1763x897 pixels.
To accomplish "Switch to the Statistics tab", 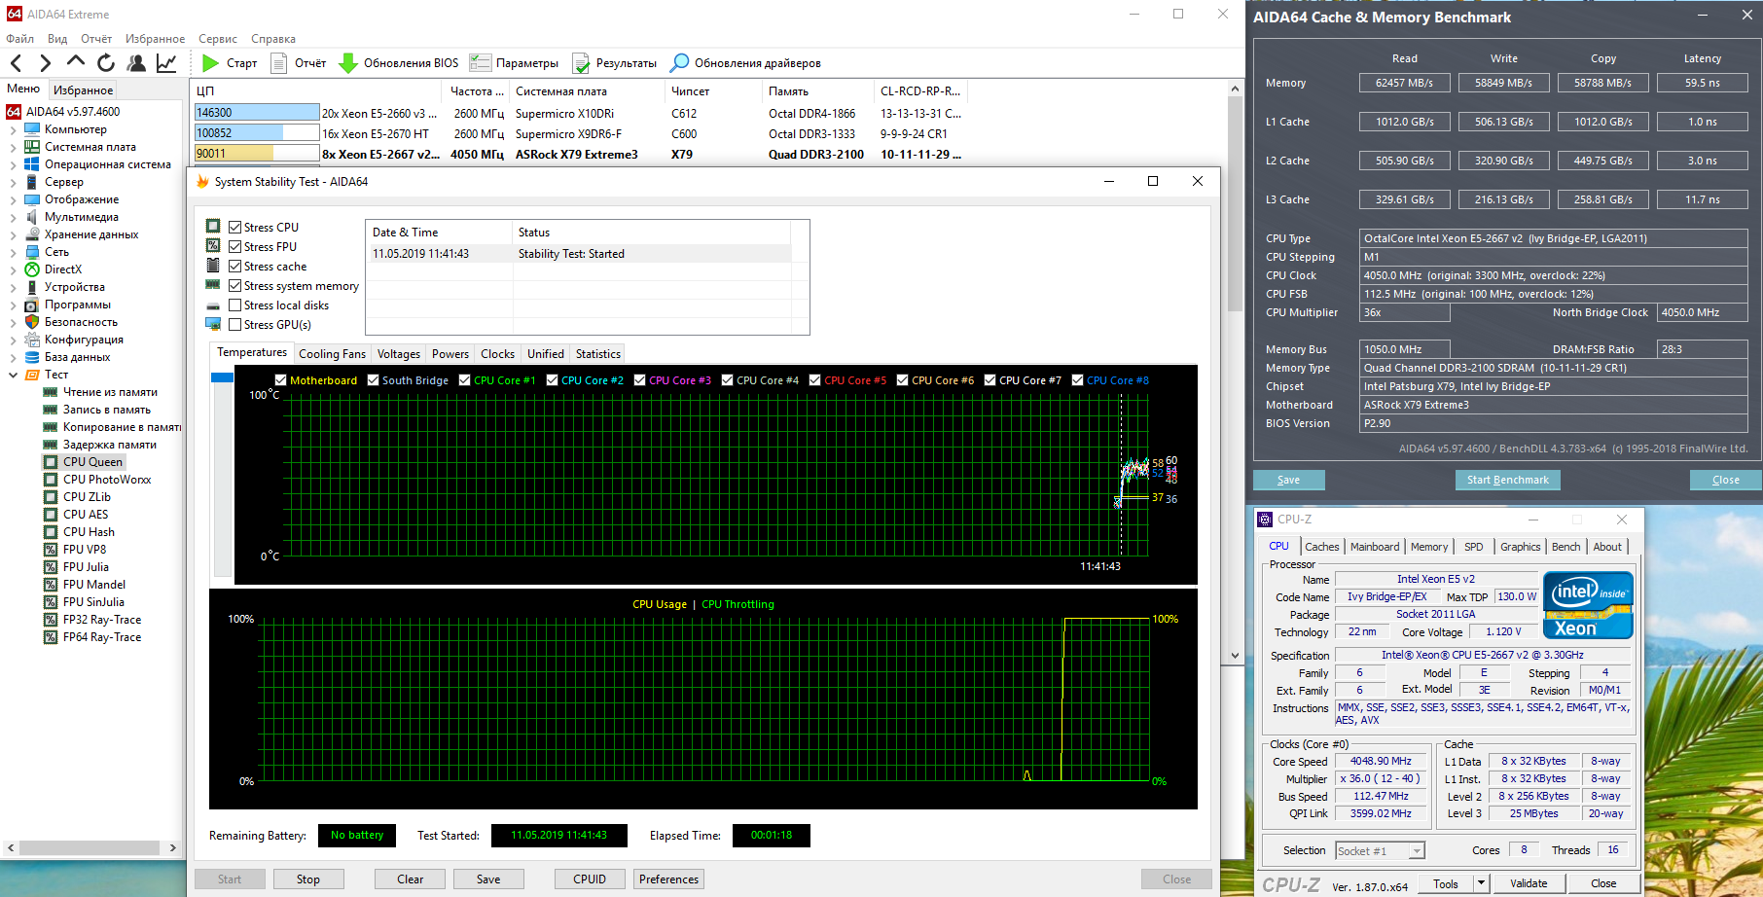I will coord(598,354).
